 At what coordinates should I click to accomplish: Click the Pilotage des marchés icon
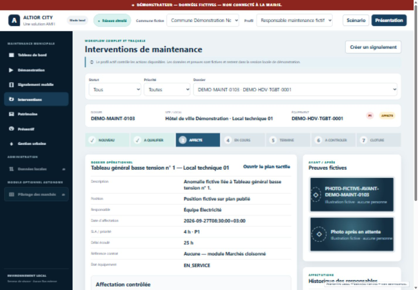[x=11, y=195]
